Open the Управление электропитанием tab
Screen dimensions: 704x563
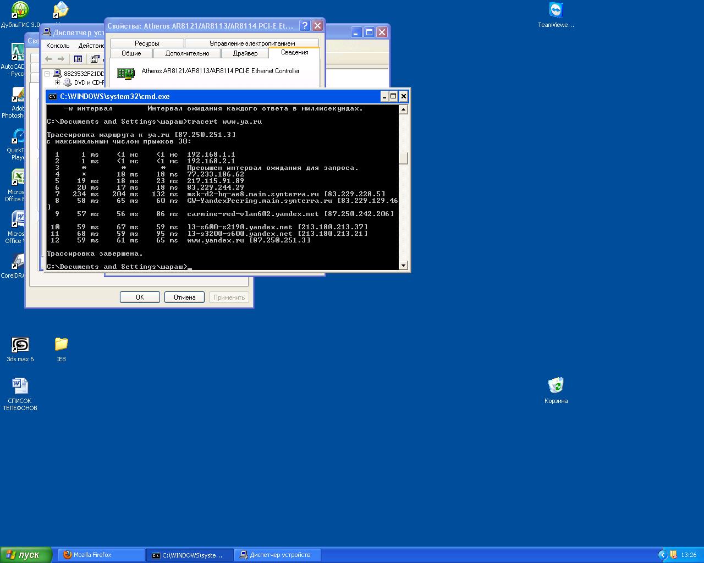(x=252, y=43)
